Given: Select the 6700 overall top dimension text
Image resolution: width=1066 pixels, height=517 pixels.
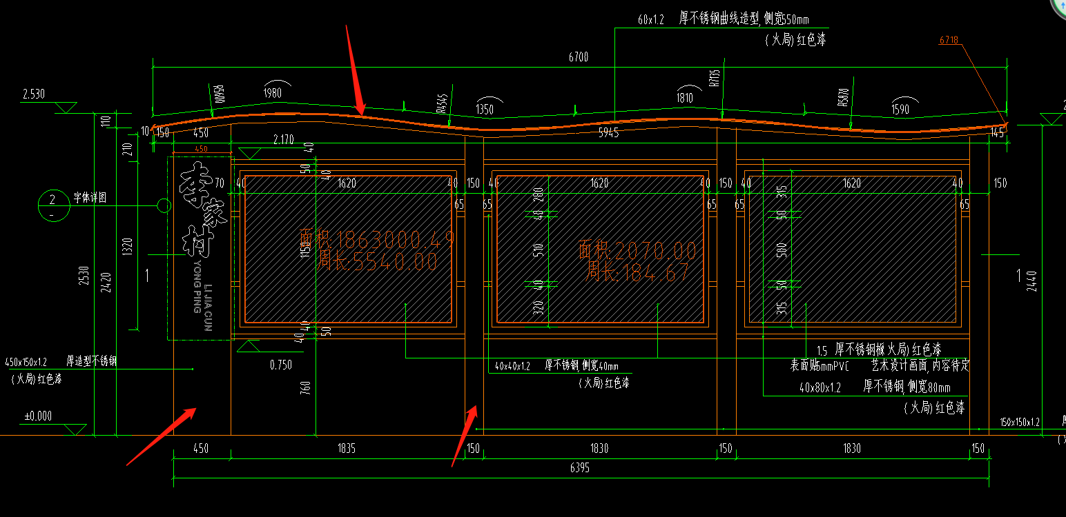Looking at the screenshot, I should click(578, 57).
